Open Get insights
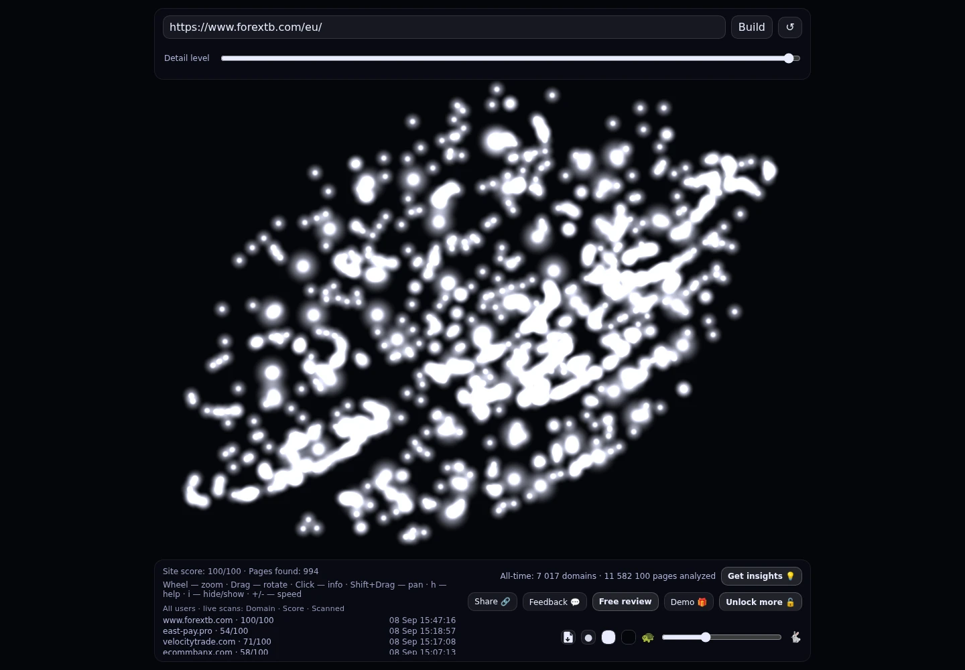Viewport: 965px width, 670px height. point(761,576)
